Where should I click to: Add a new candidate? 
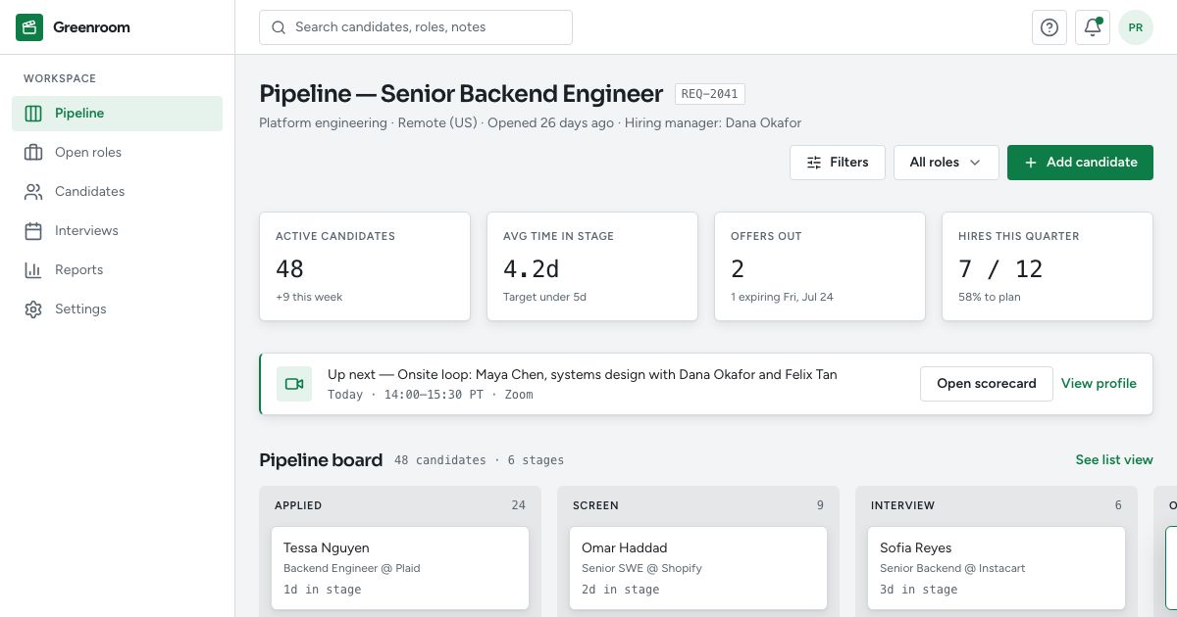(x=1080, y=163)
